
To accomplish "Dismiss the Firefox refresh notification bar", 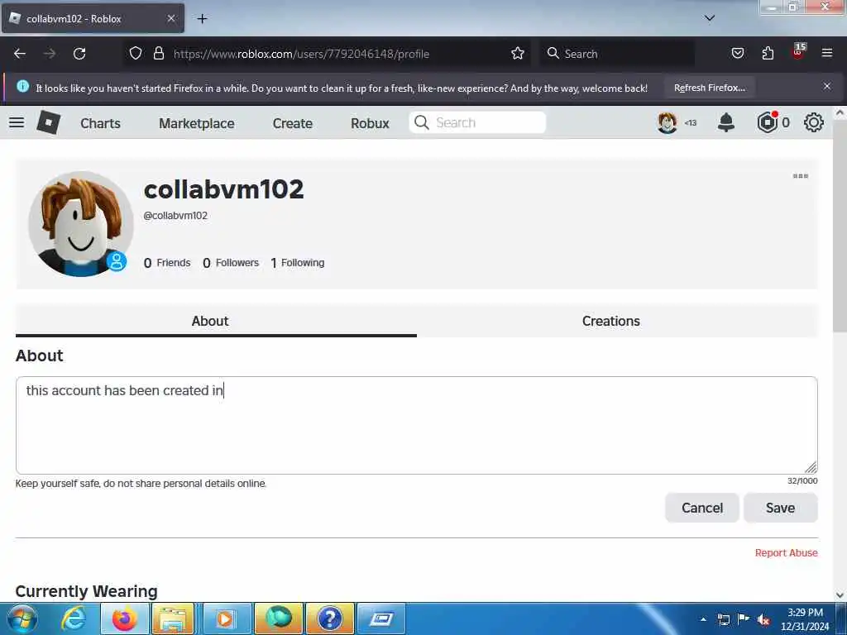I will pos(827,86).
